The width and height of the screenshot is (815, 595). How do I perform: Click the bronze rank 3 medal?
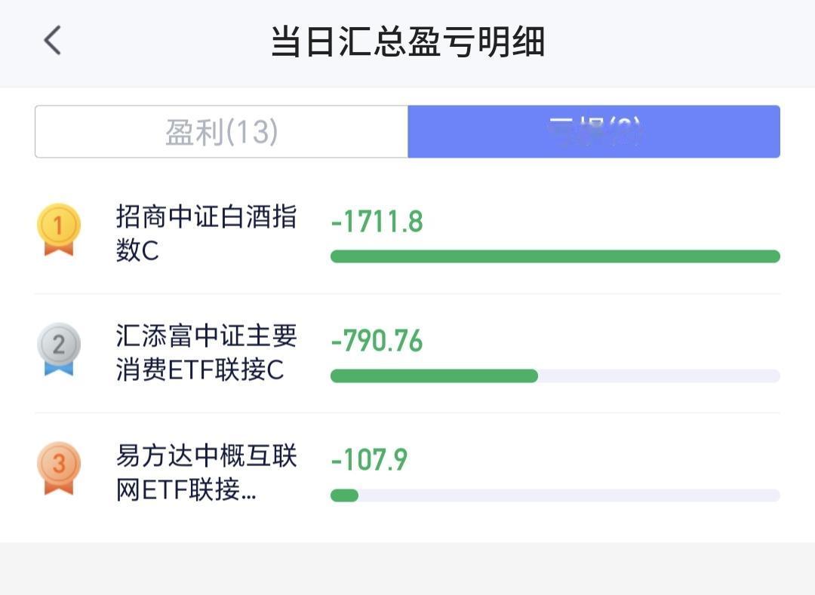[59, 468]
